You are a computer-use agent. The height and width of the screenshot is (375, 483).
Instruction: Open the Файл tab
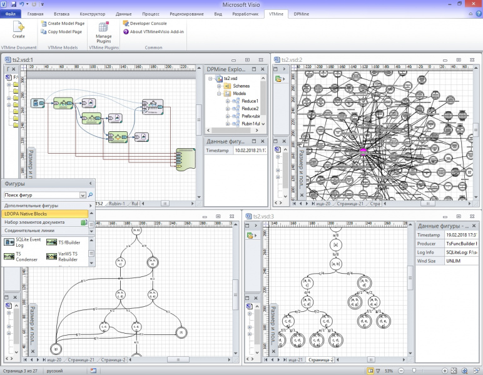(x=10, y=14)
